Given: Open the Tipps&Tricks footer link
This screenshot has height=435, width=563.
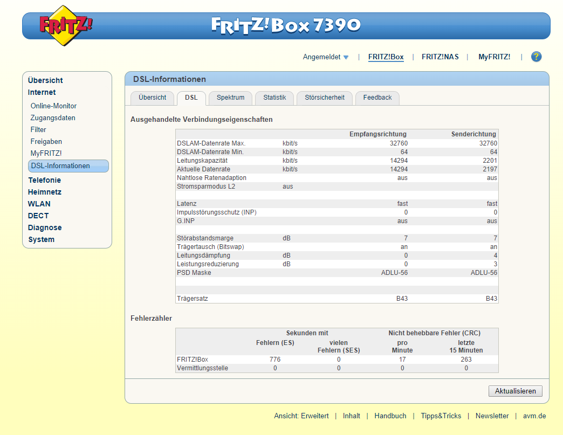Looking at the screenshot, I should pos(441,416).
